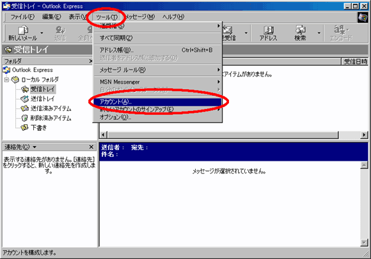The height and width of the screenshot is (259, 371).
Task: Open the dropdown arrow beside 新しいメール
Action: (x=42, y=33)
